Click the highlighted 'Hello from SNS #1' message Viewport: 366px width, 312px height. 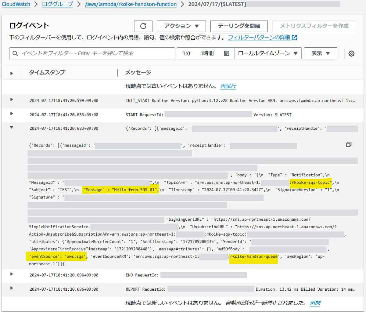point(120,190)
